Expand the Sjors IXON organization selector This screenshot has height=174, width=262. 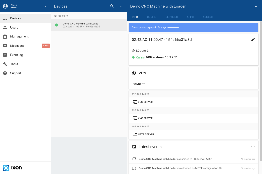pyautogui.click(x=45, y=6)
